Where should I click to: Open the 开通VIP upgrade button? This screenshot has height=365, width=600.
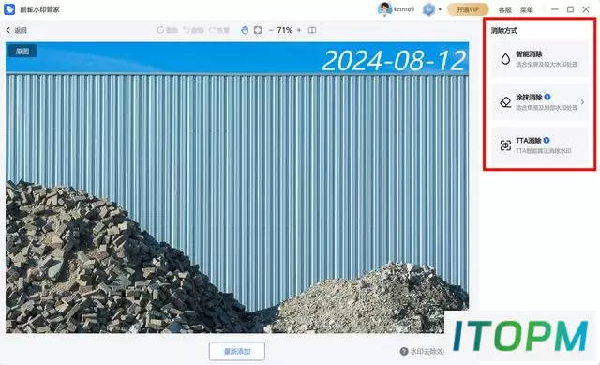tap(468, 9)
